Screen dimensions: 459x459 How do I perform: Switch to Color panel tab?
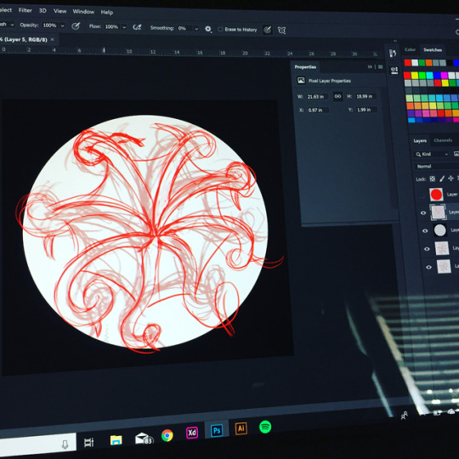point(410,49)
